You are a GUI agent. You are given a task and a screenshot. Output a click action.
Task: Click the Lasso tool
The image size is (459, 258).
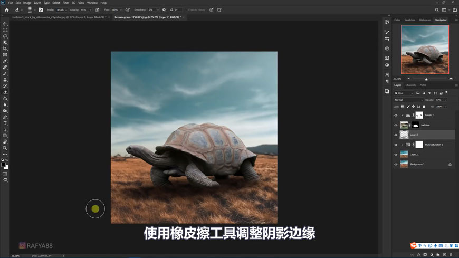click(5, 36)
